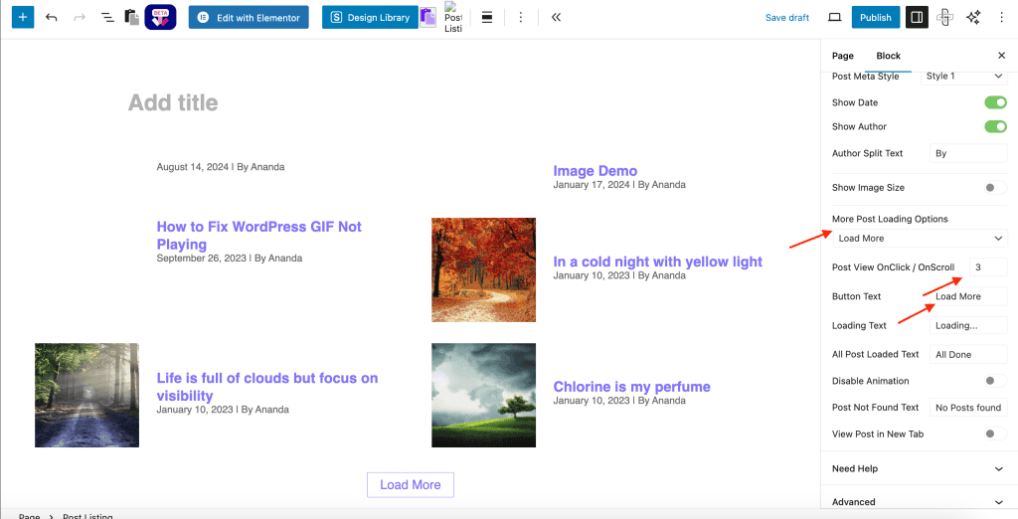This screenshot has width=1018, height=519.
Task: Open the Load More loading options dropdown
Action: [921, 239]
